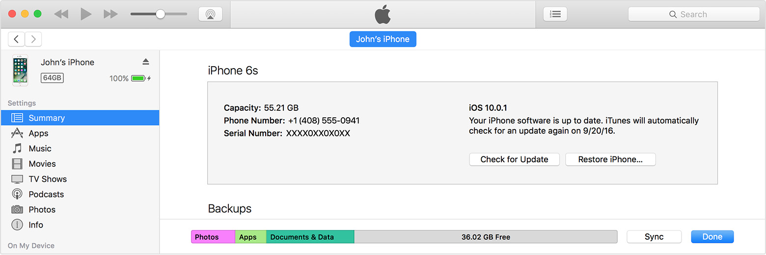Screen dimensions: 766x255
Task: Click the Sync button
Action: coord(654,237)
